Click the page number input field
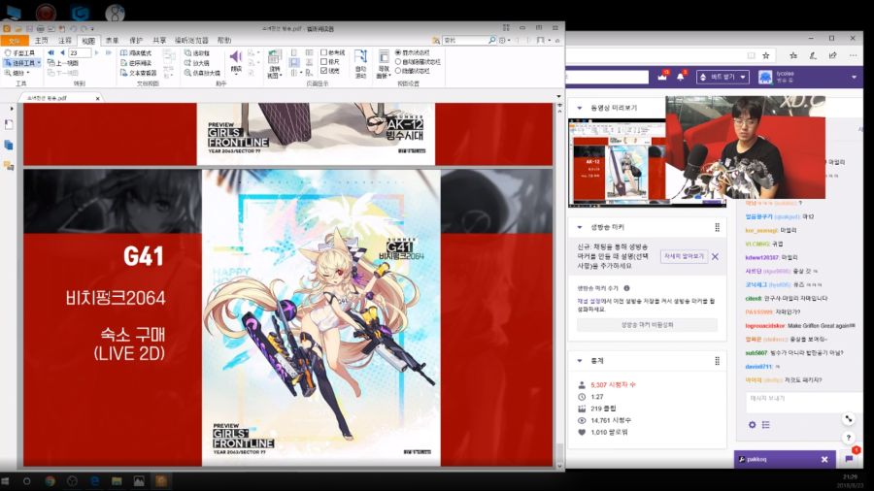 click(80, 53)
